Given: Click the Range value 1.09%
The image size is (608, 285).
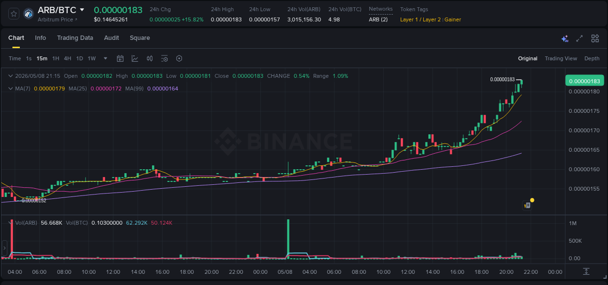Looking at the screenshot, I should (340, 76).
